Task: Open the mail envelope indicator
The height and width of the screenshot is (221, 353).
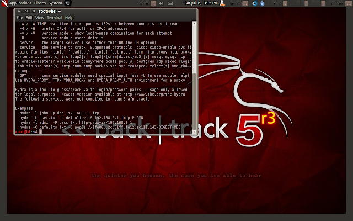Action: point(170,3)
